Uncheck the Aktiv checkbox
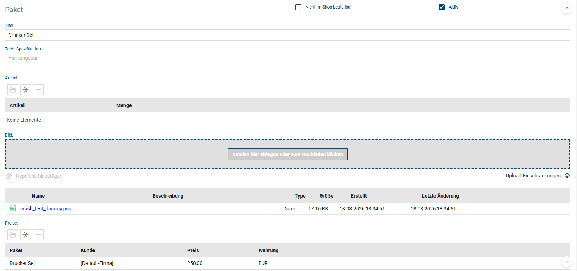Image resolution: width=577 pixels, height=271 pixels. [x=442, y=7]
